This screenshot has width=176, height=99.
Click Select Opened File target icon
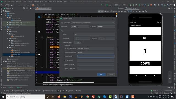pyautogui.click(x=24, y=8)
